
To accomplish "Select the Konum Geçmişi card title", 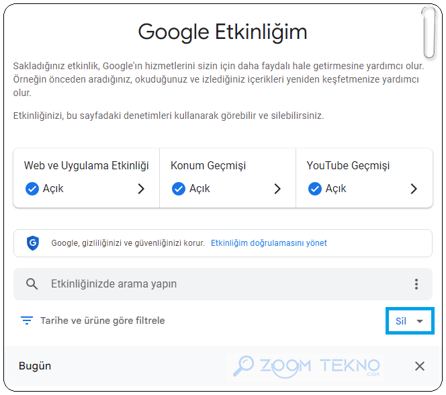I will pos(208,166).
